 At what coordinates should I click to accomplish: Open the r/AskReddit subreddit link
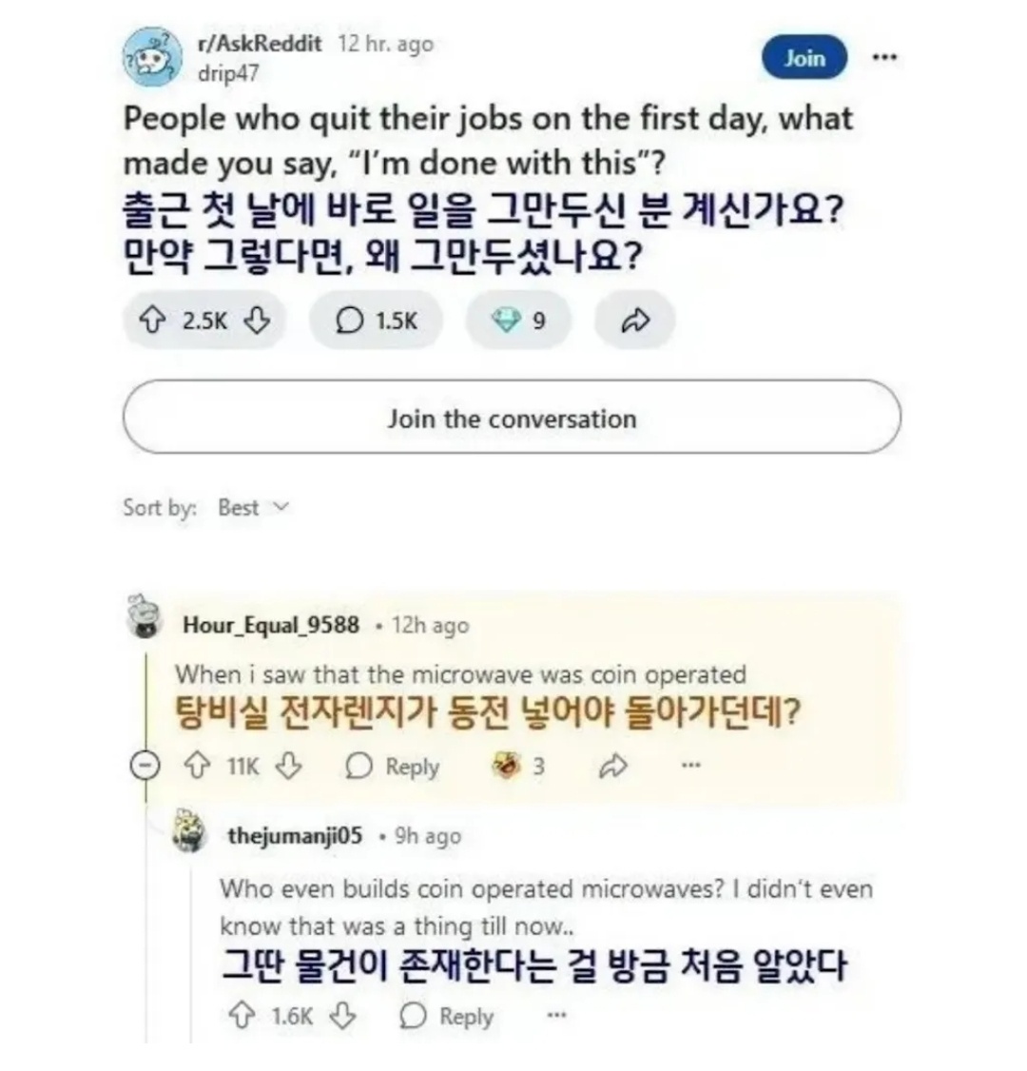pyautogui.click(x=260, y=44)
